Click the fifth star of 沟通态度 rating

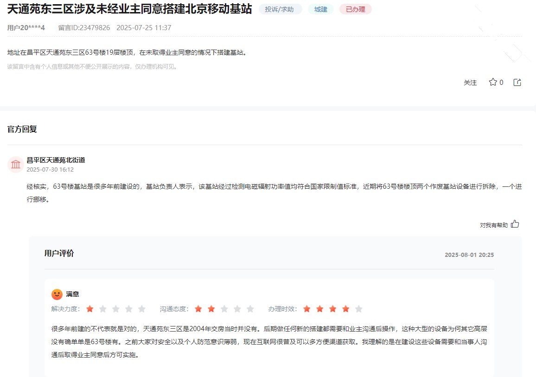pyautogui.click(x=250, y=309)
